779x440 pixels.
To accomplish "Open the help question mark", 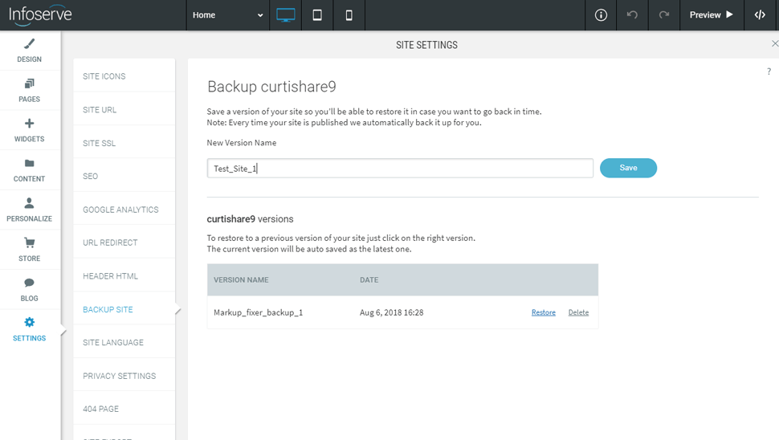I will 769,72.
